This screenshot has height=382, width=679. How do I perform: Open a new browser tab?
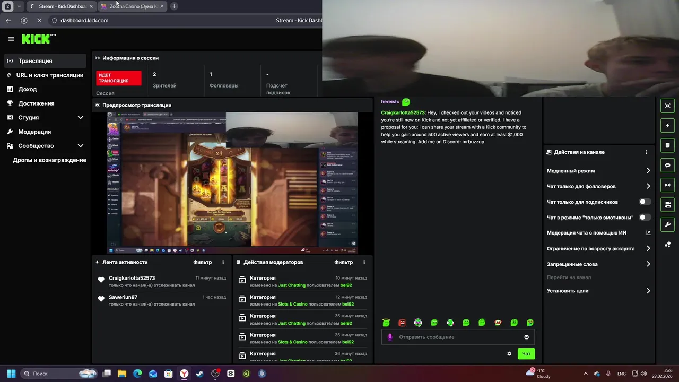pos(174,6)
